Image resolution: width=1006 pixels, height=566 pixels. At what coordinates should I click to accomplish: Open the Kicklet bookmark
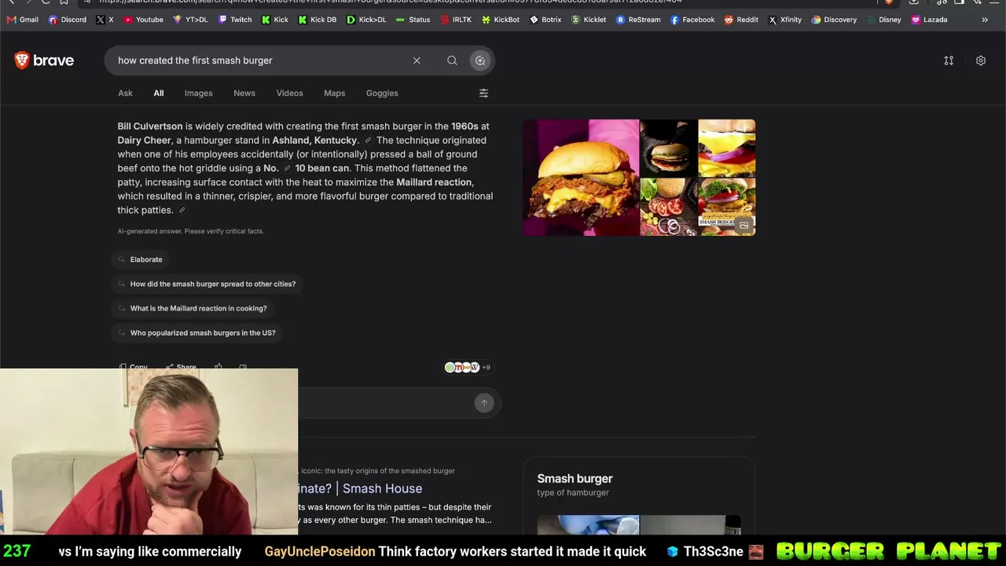[x=589, y=20]
